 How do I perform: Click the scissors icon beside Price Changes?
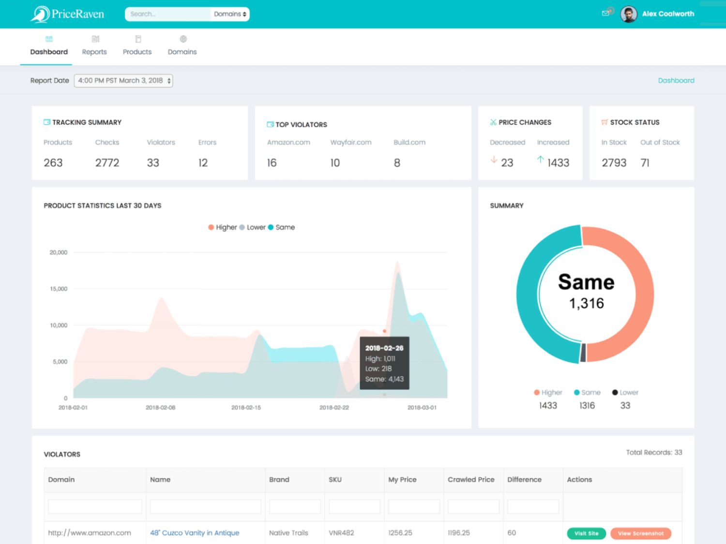click(x=492, y=122)
